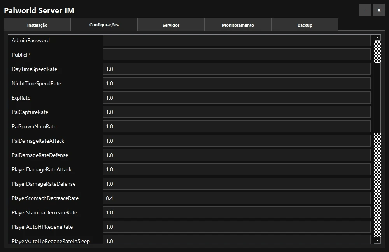
Task: Click the AdminPassword label
Action: click(31, 40)
